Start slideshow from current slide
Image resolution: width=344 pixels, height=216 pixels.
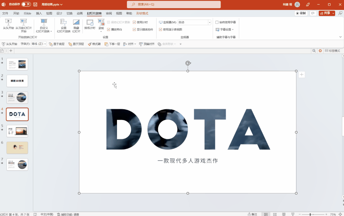[x=24, y=26]
